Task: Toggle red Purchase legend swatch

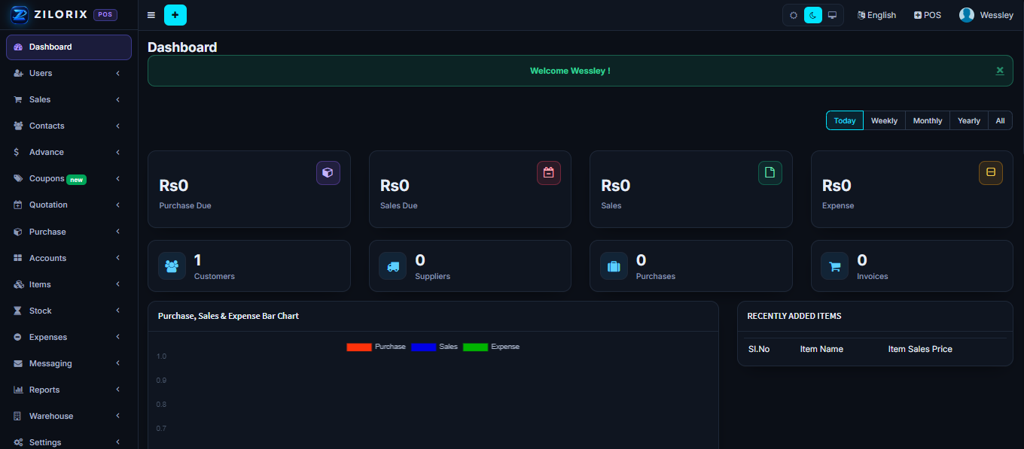Action: click(x=359, y=347)
